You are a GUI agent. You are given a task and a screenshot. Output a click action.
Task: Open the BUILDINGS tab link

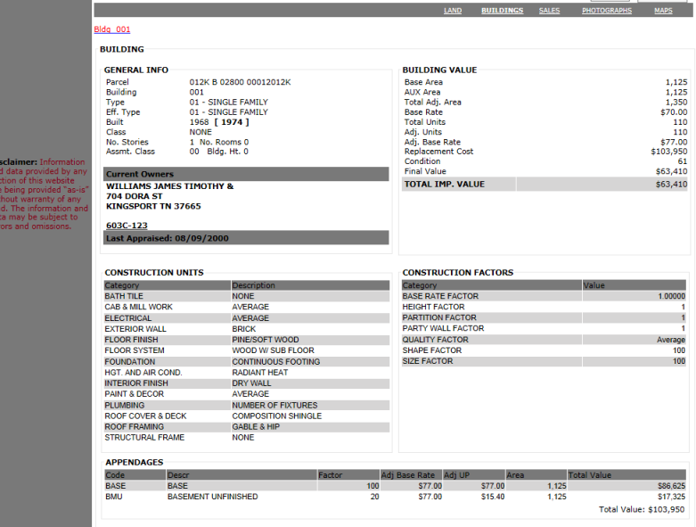[502, 10]
